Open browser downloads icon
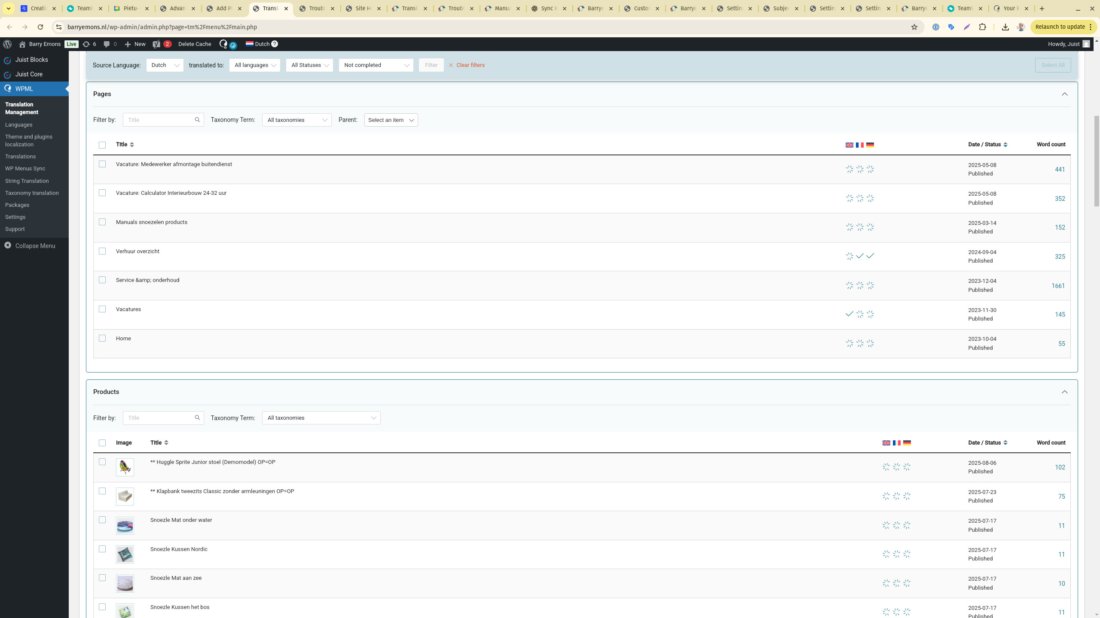The width and height of the screenshot is (1100, 618). tap(1005, 27)
